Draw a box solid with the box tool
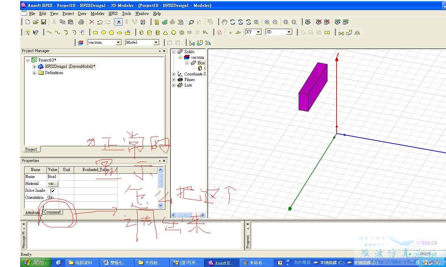Viewport: 446px width, 267px height. (x=141, y=32)
